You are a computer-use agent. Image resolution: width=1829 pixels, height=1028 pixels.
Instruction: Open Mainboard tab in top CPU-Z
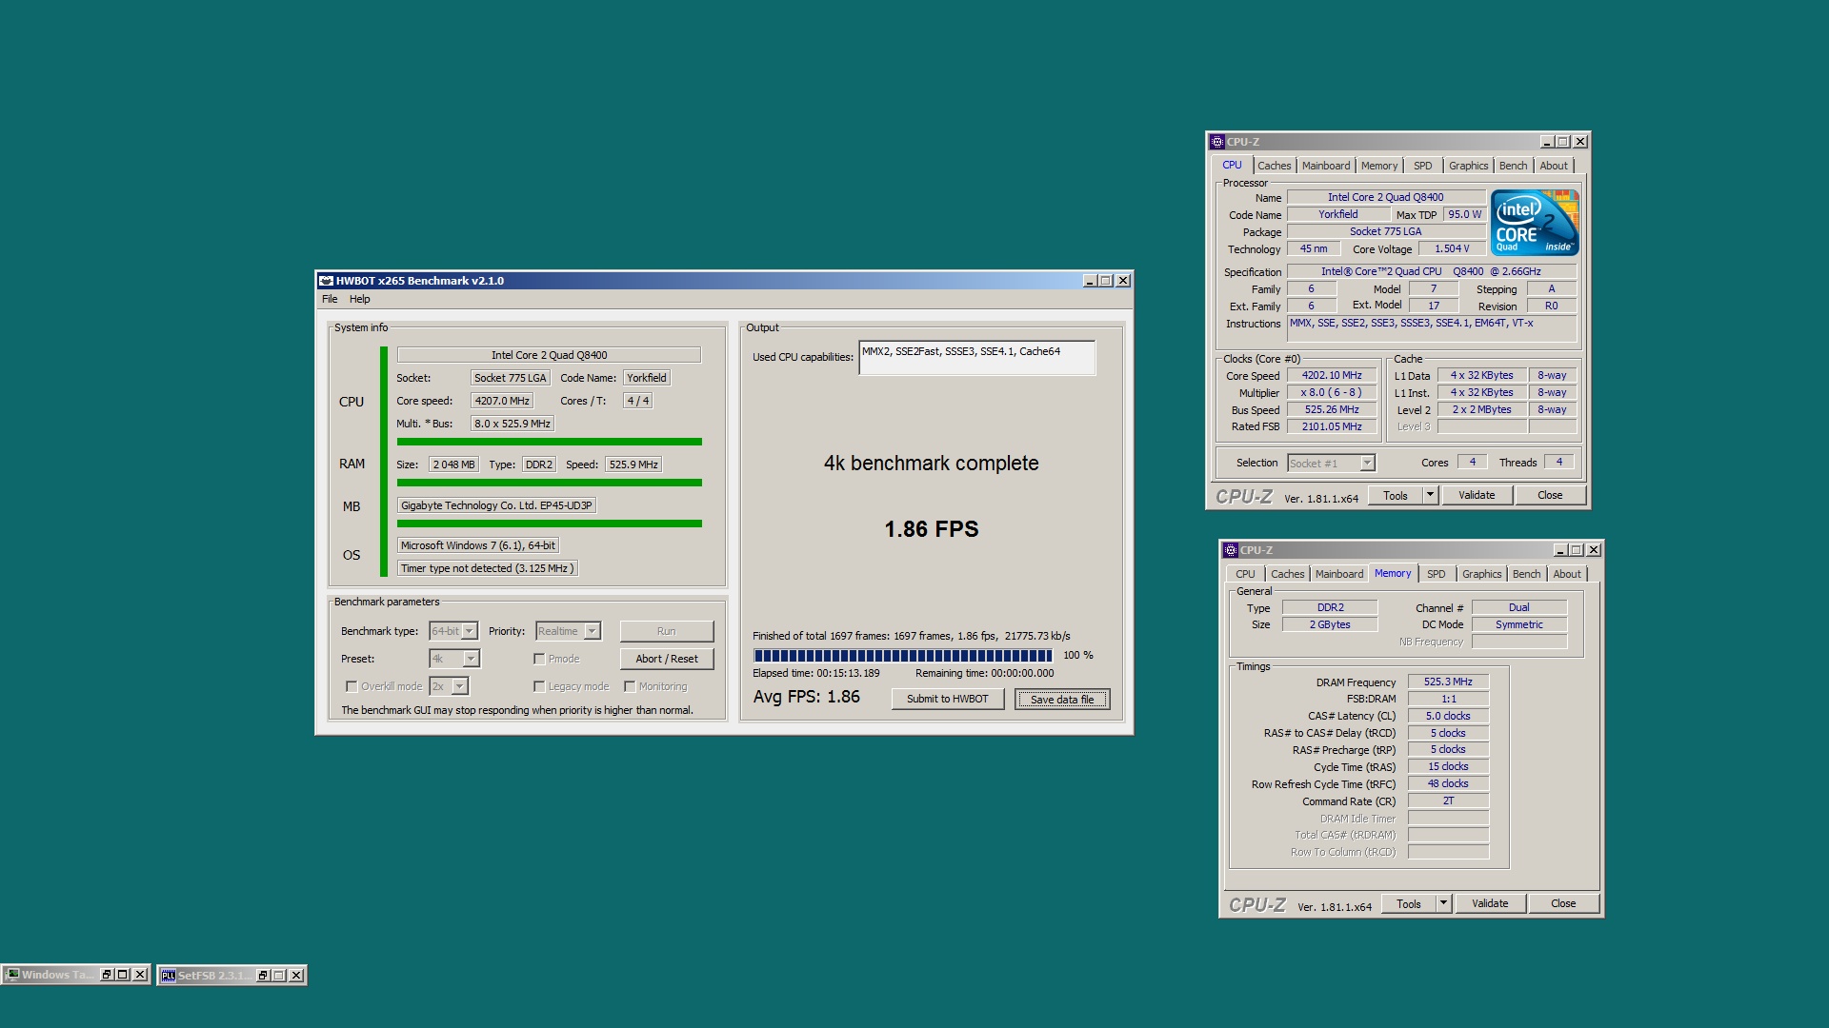click(x=1326, y=166)
